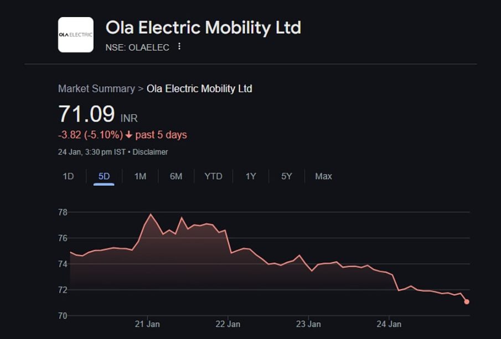The width and height of the screenshot is (501, 339).
Task: Click the red down arrow indicator
Action: click(x=129, y=135)
